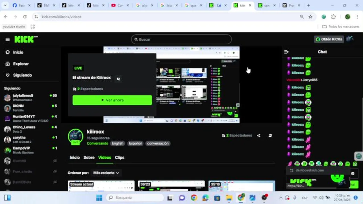This screenshot has height=204, width=363.
Task: Click the chat emoji picker icon
Action: (x=353, y=173)
